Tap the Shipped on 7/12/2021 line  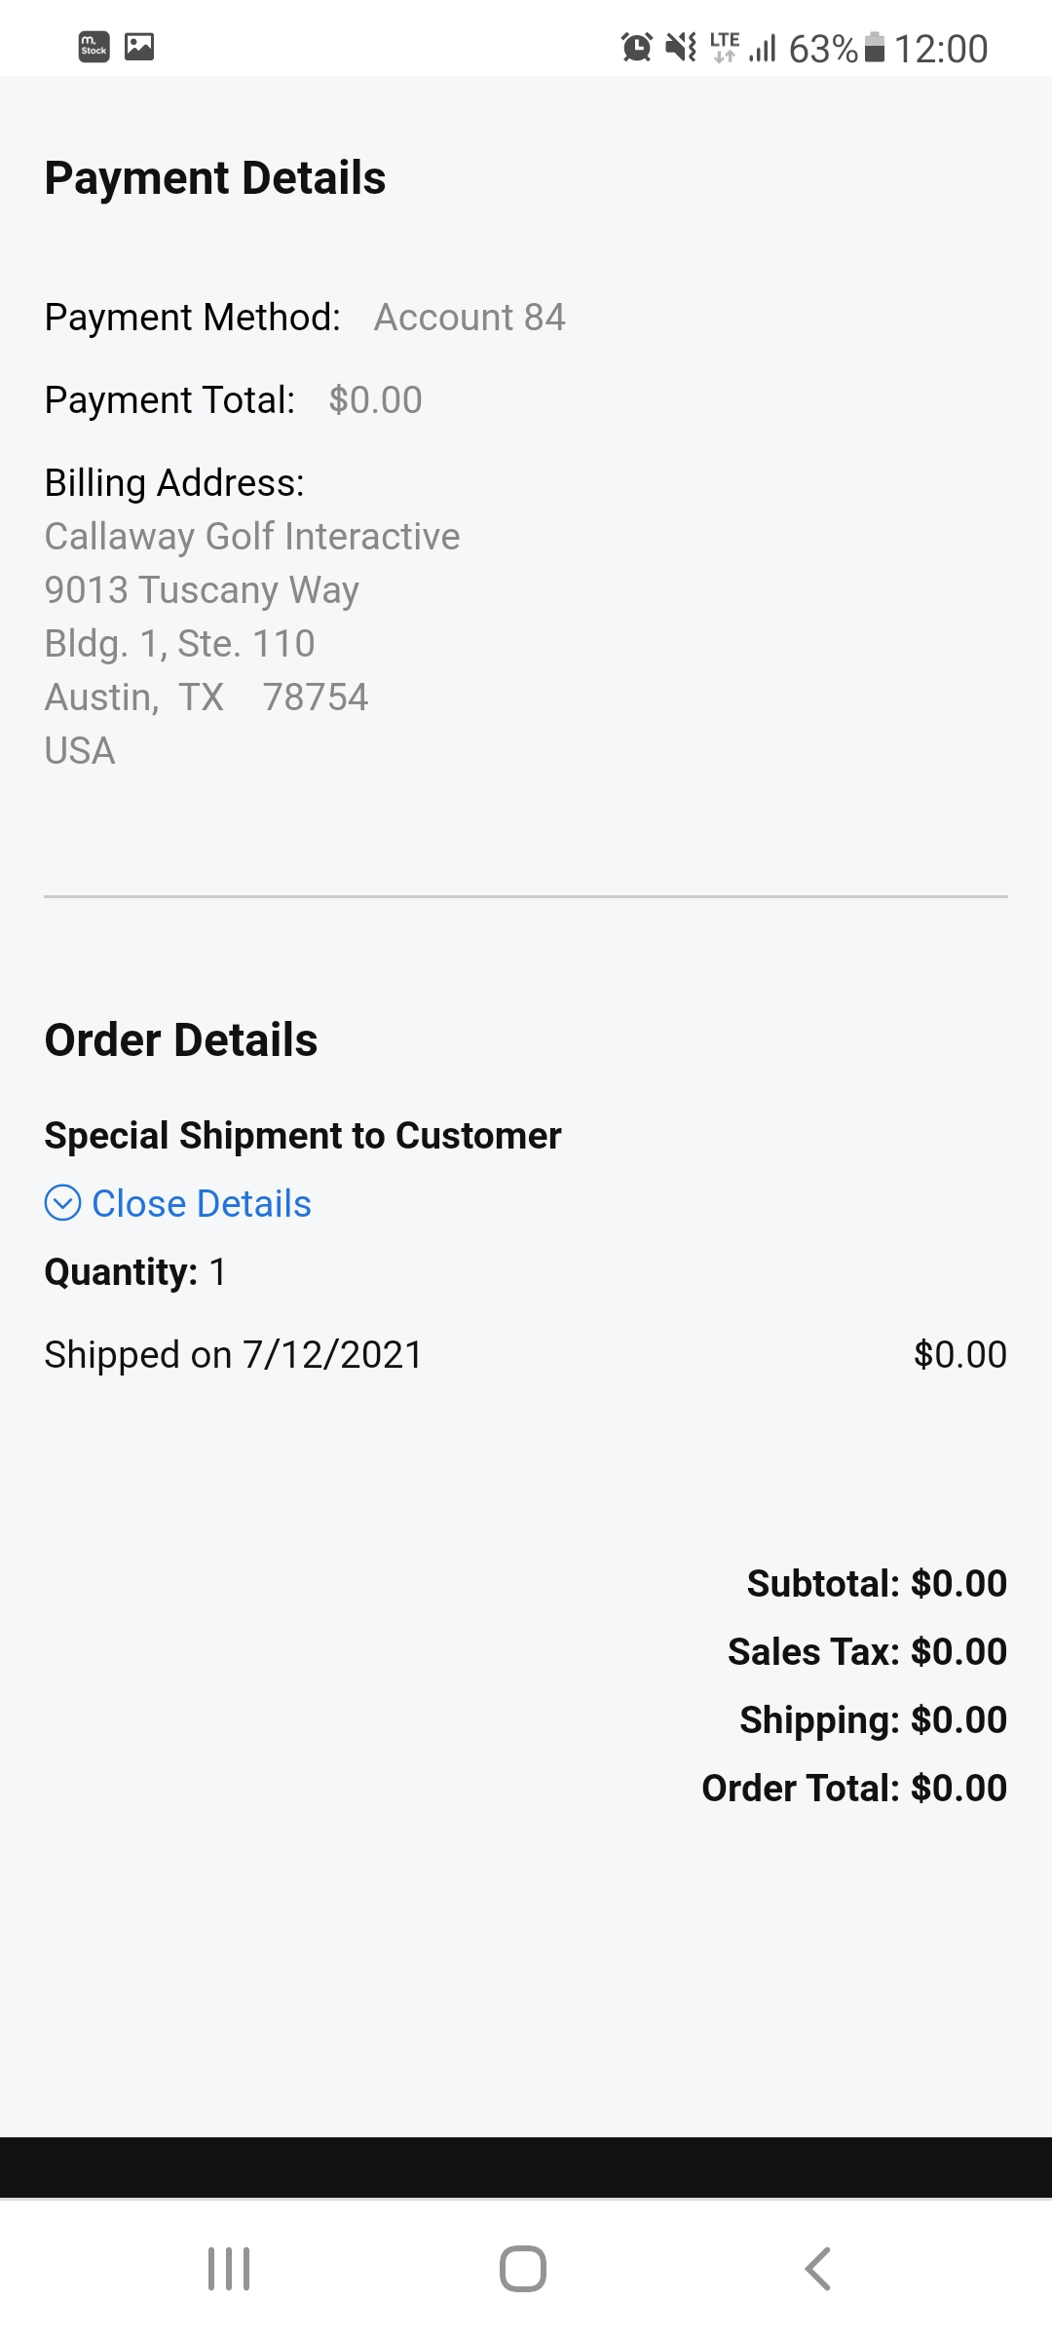click(x=234, y=1355)
